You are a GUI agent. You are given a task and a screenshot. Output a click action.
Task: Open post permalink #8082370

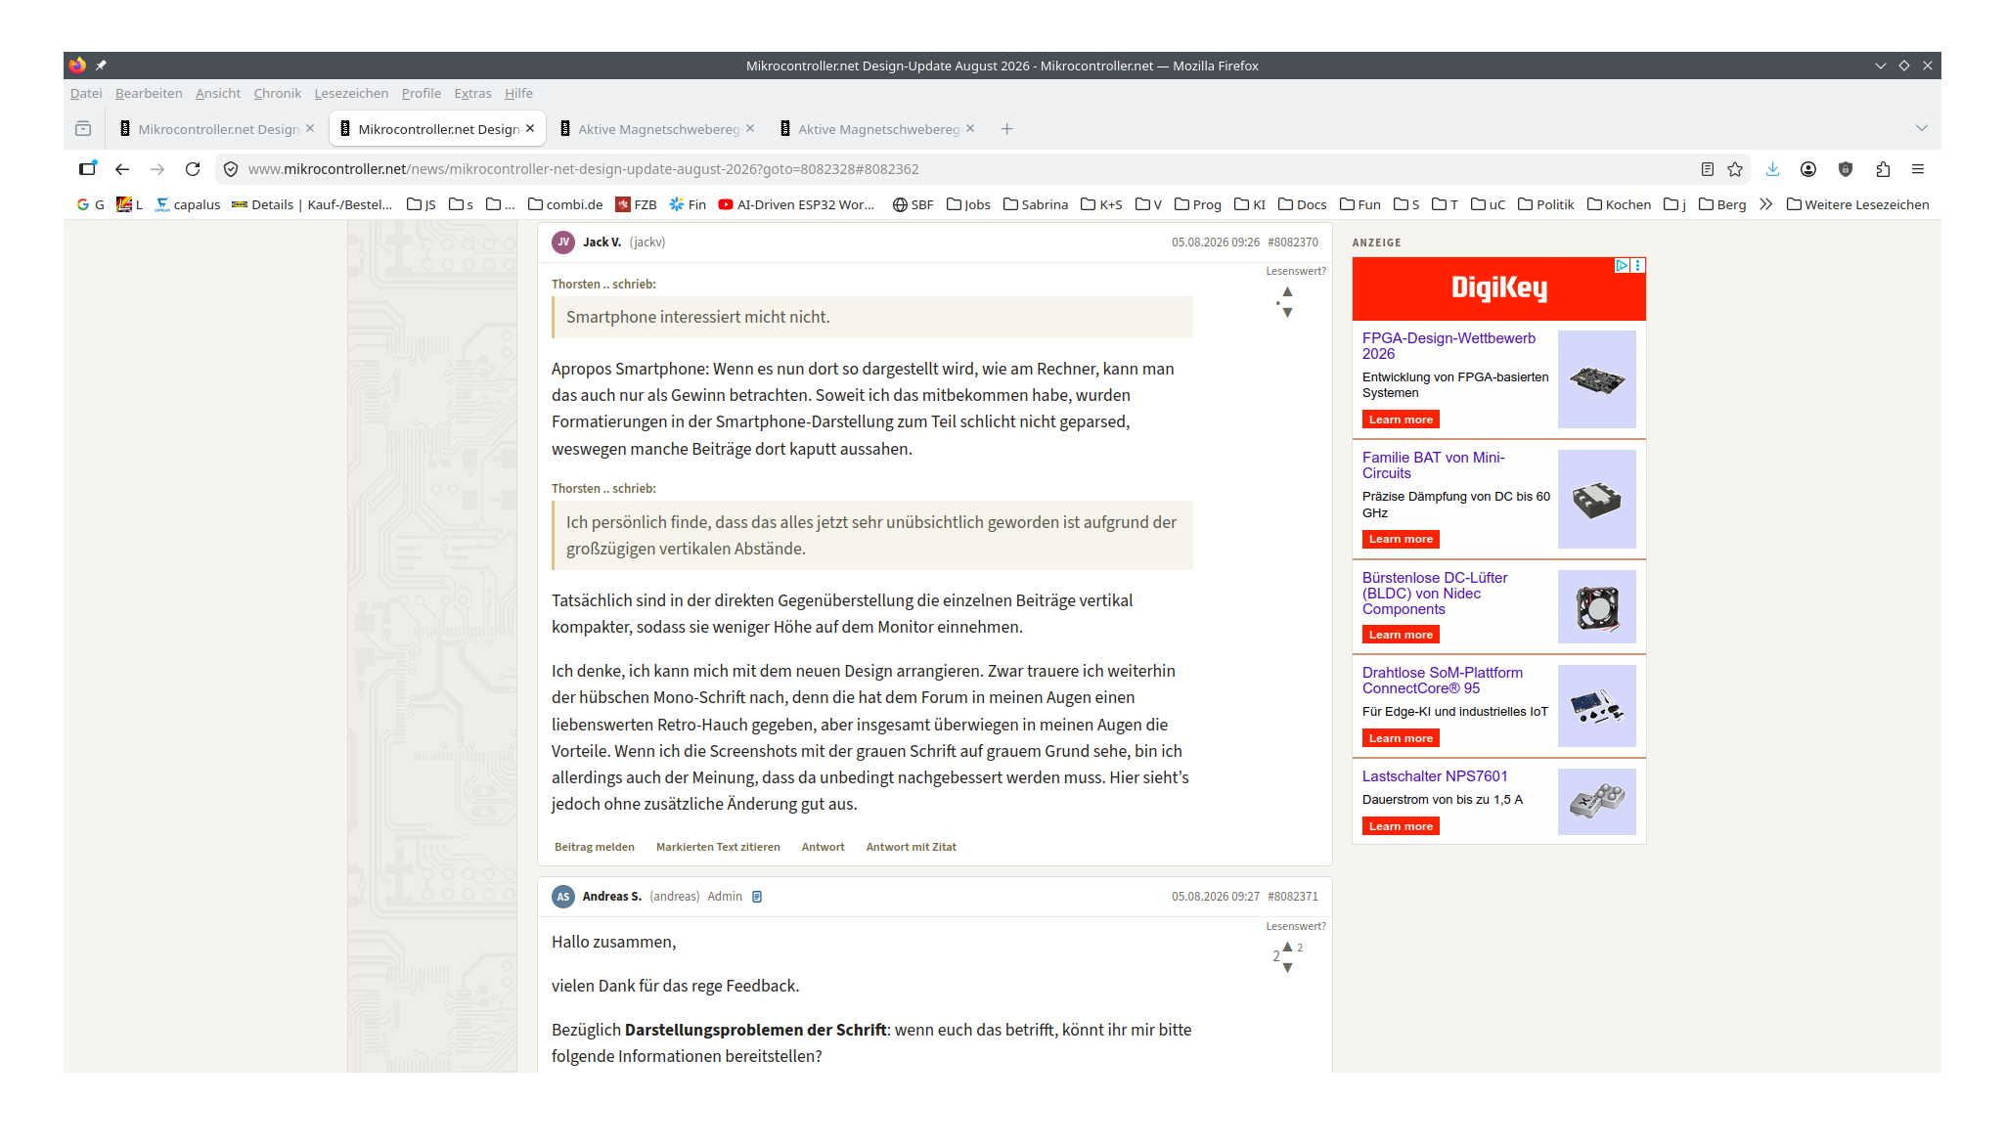1293,243
